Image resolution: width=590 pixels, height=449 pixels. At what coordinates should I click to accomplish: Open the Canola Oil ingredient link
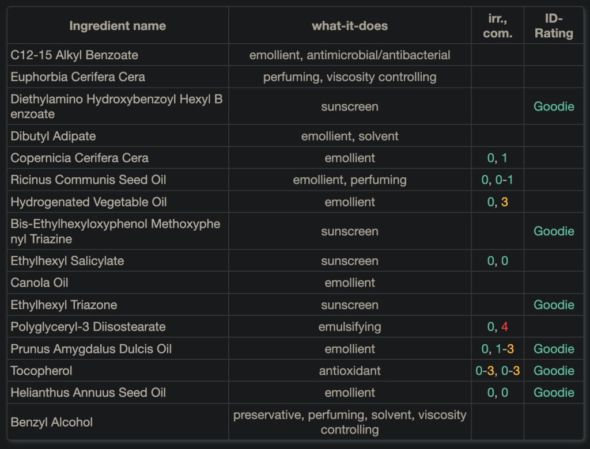coord(39,283)
